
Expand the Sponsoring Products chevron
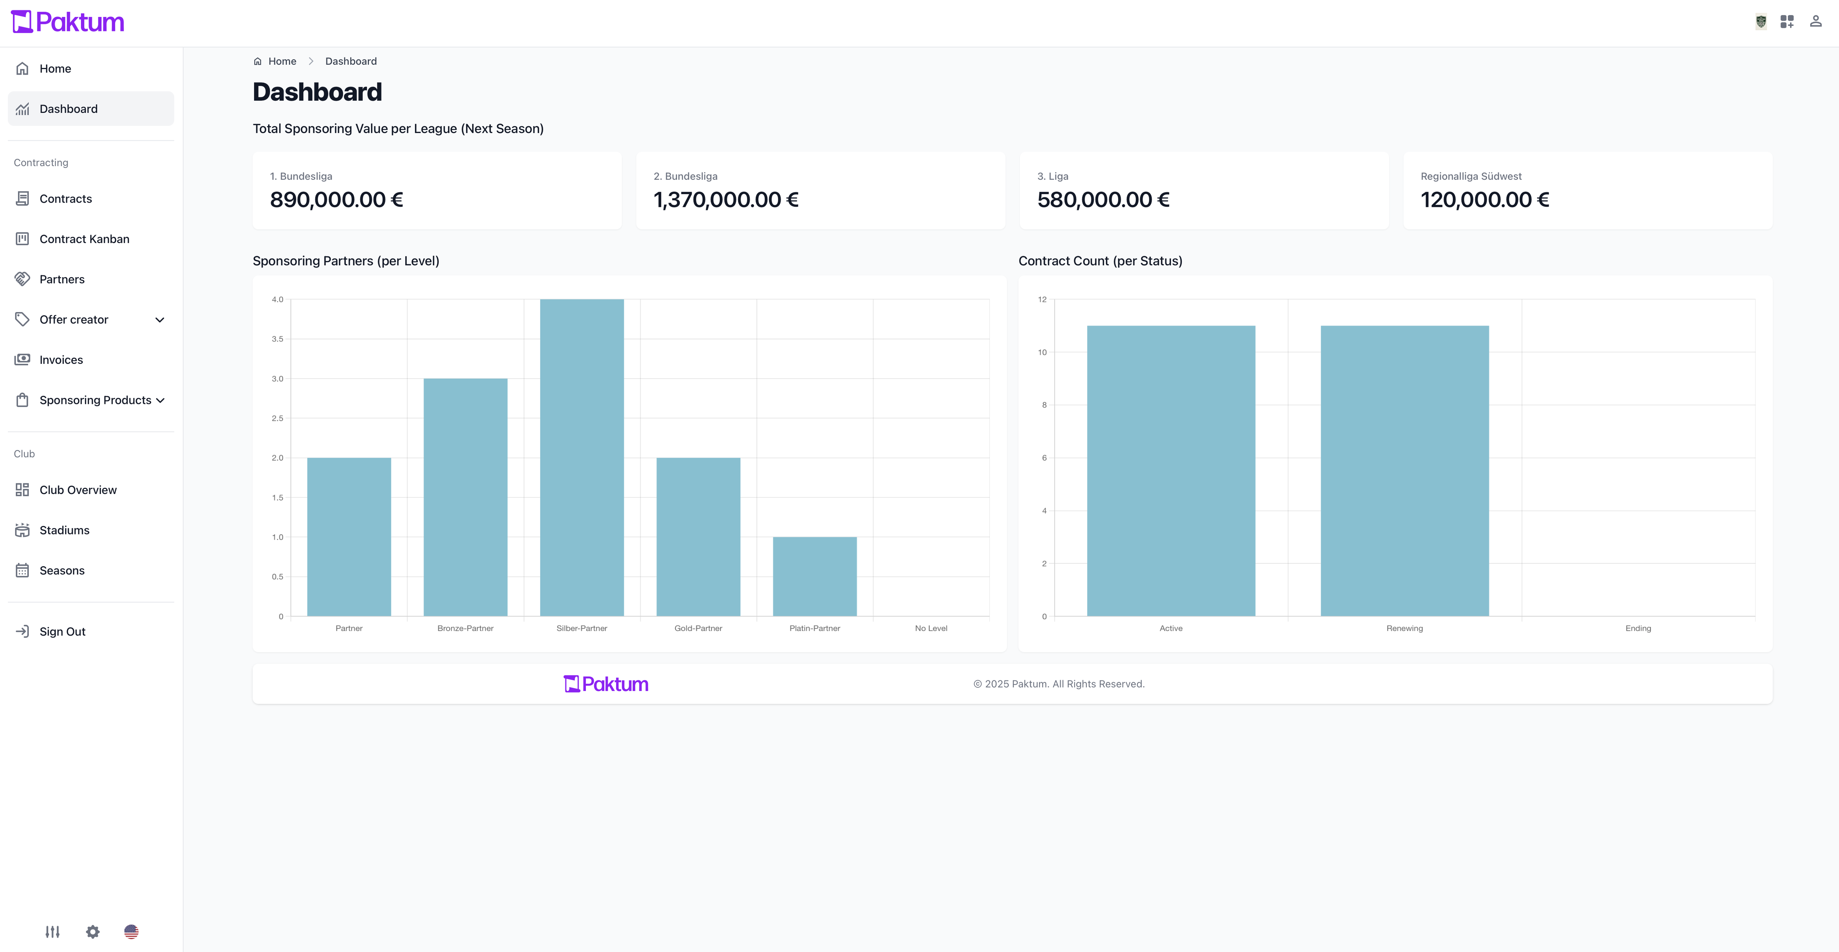160,400
